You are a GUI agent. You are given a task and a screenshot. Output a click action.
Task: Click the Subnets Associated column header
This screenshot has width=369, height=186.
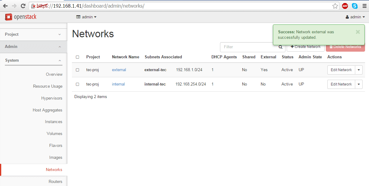163,57
